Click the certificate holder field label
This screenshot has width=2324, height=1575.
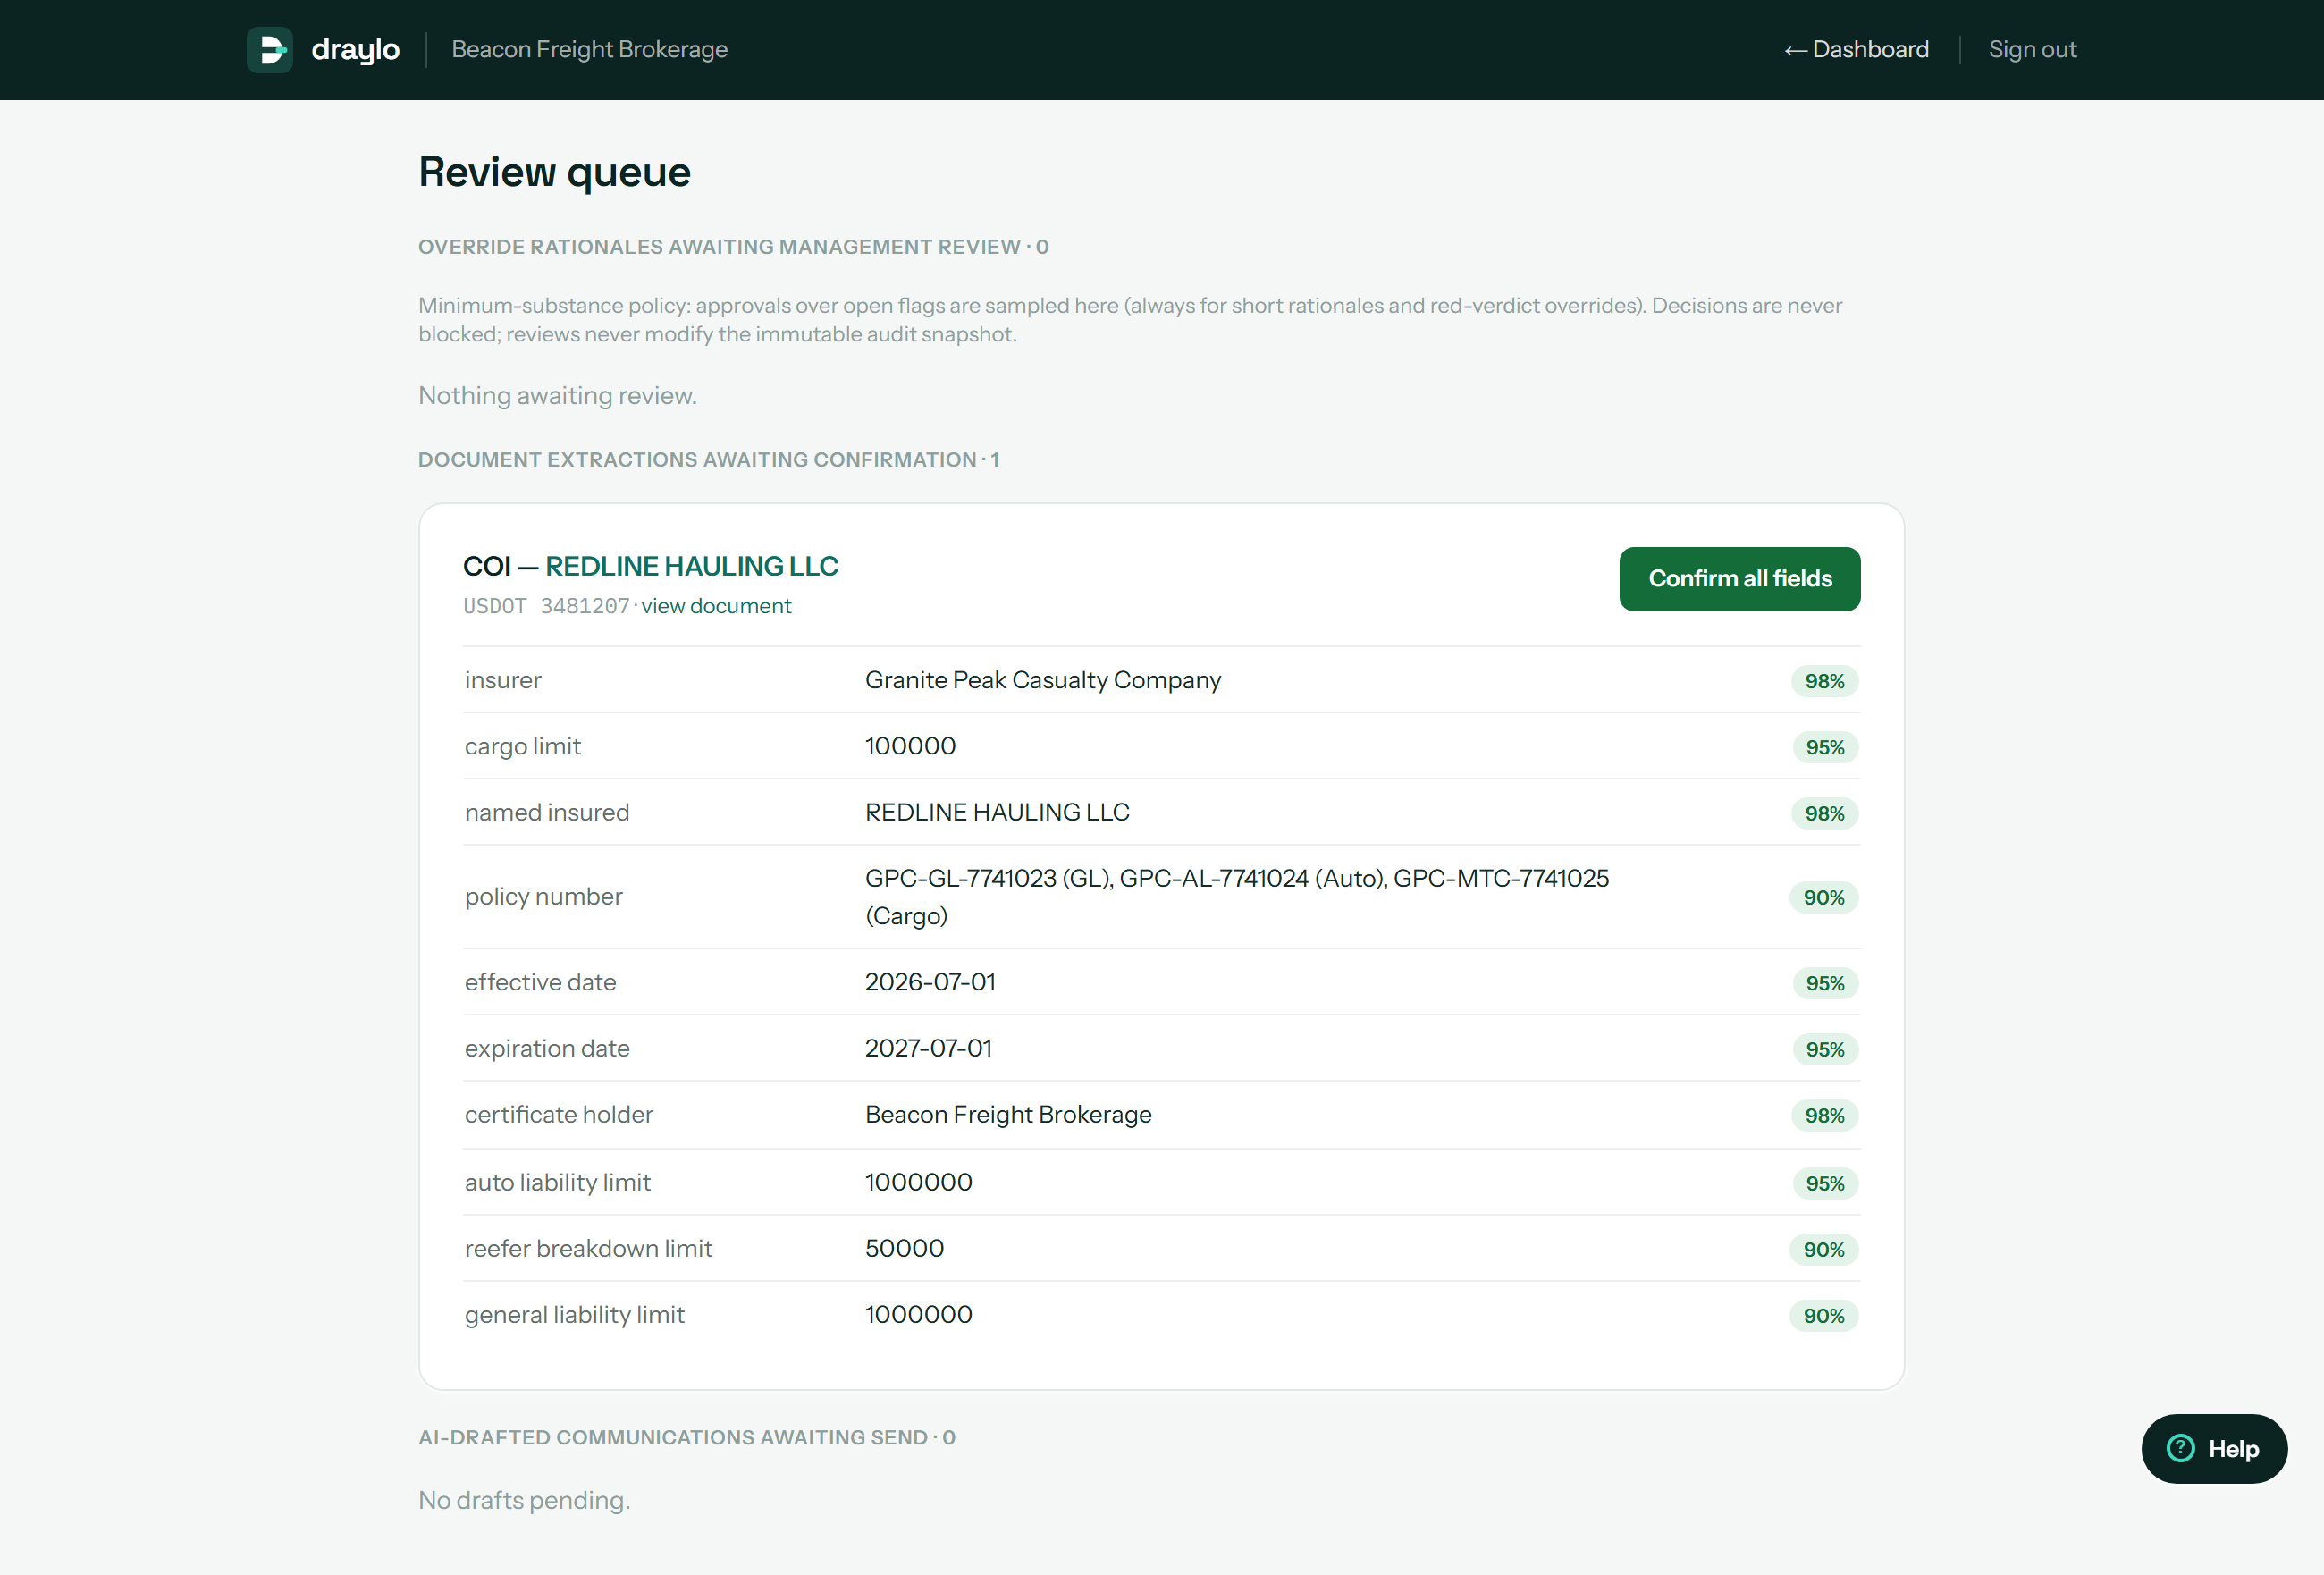(558, 1114)
